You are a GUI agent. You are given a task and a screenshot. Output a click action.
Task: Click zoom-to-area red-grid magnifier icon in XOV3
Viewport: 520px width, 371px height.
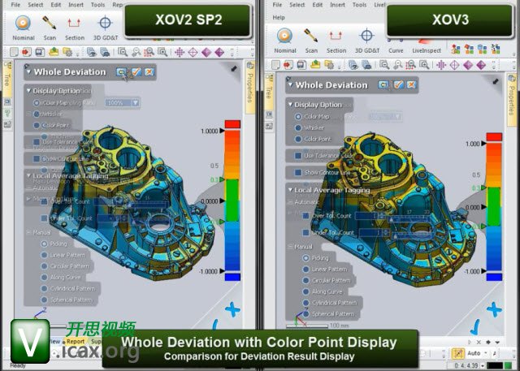point(411,65)
